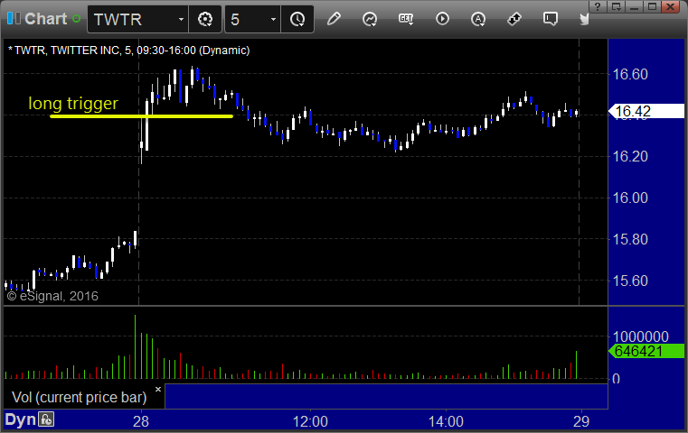Open the alerts A icon menu

(x=478, y=19)
